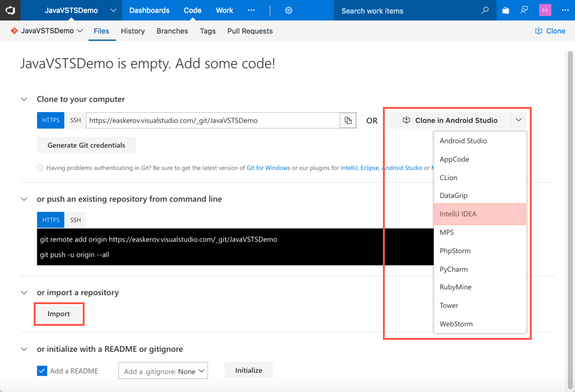Open the Work menu in the top bar
The height and width of the screenshot is (392, 575).
(224, 10)
